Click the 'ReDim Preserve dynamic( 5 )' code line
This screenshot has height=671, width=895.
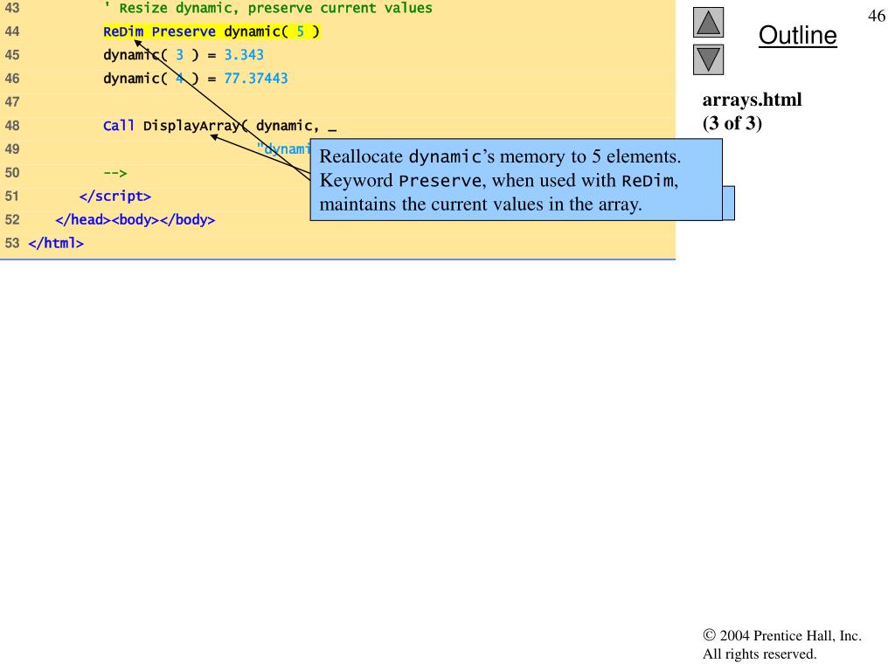tap(212, 31)
